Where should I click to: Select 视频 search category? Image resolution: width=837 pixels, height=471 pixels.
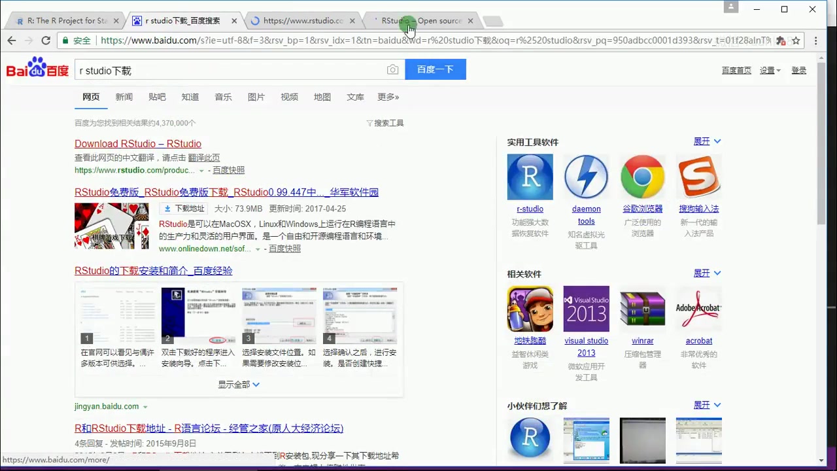[x=289, y=97]
